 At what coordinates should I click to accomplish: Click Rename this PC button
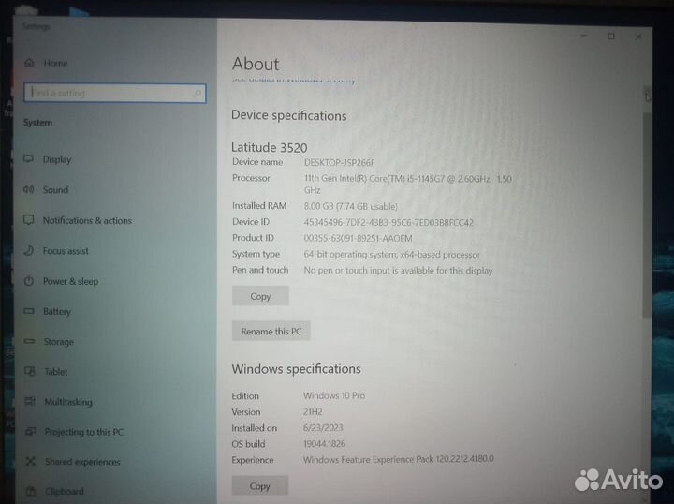tap(271, 331)
